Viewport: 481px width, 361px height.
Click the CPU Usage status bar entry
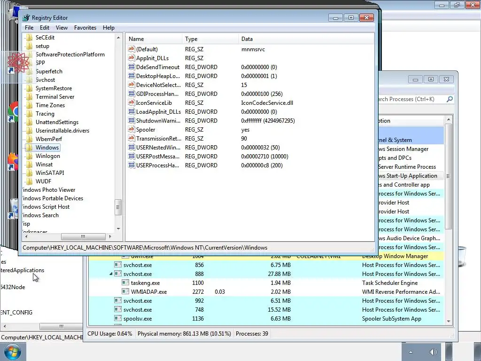coord(110,333)
